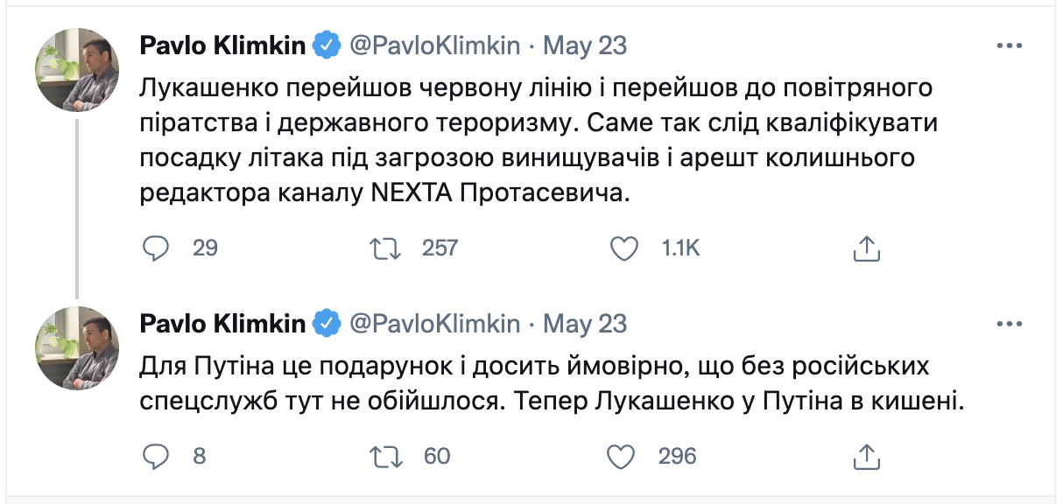Screen dimensions: 1063x504
Task: Open Pavlo Klimkin's avatar on first tweet
Action: click(x=76, y=70)
